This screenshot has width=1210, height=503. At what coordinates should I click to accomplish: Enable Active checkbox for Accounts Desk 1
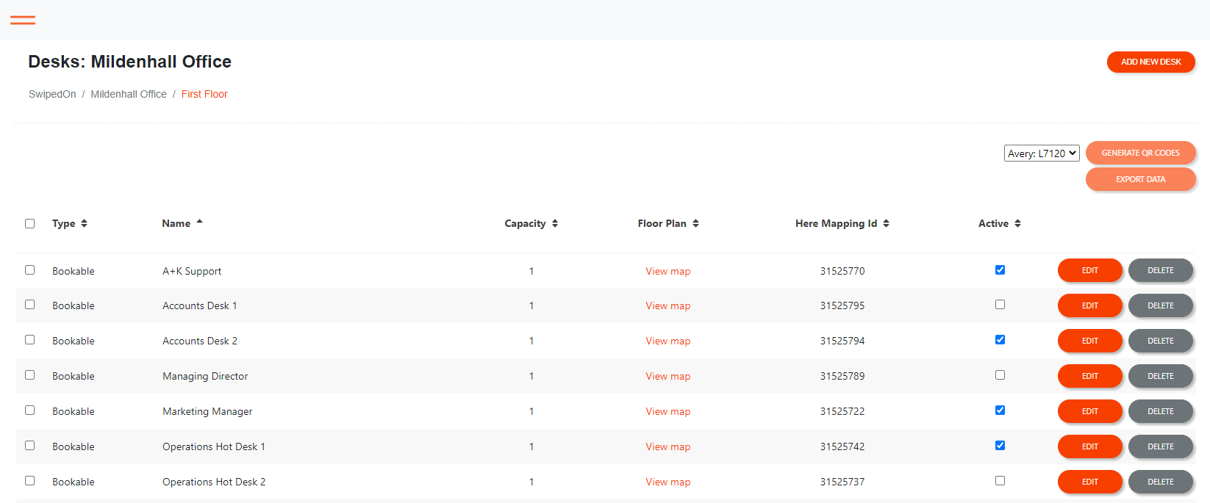1000,305
